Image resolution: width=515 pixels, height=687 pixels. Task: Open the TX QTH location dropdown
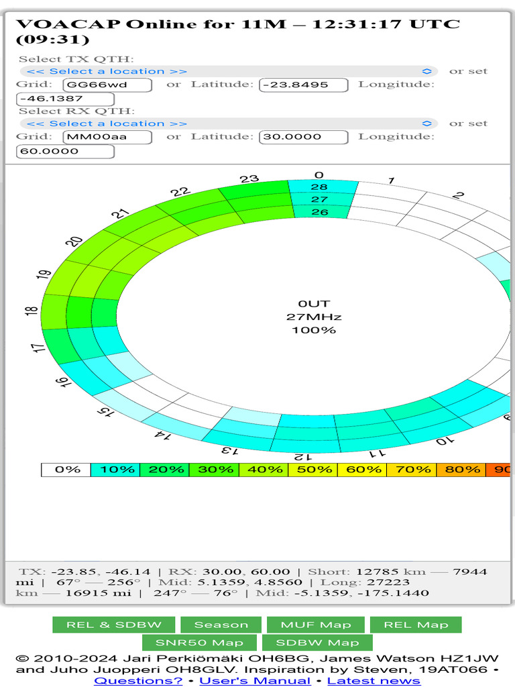coord(228,71)
